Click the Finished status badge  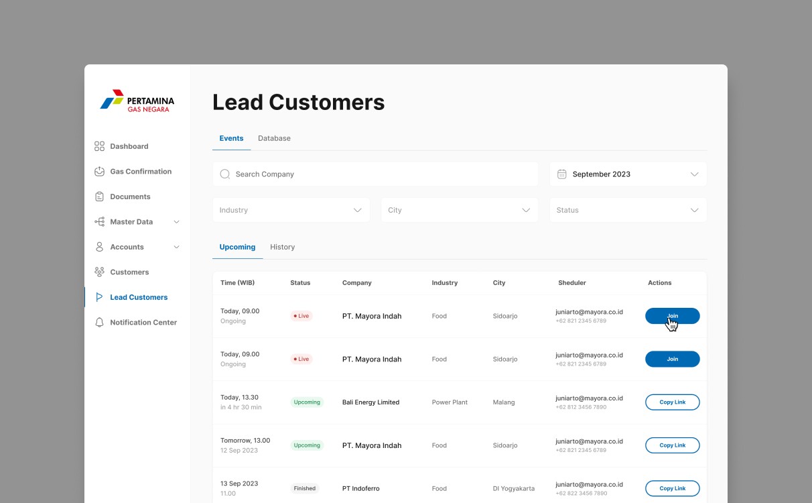pos(305,488)
